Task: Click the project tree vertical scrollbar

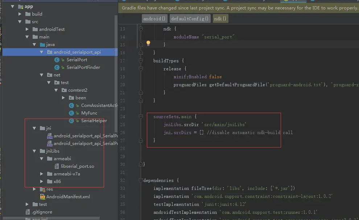Action: (x=116, y=73)
